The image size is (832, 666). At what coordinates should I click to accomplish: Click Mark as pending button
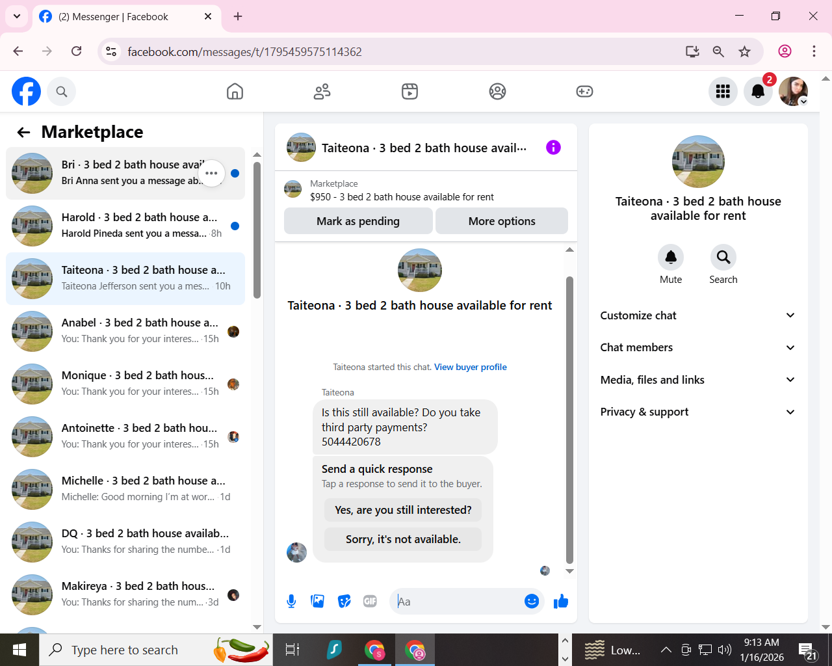(358, 221)
